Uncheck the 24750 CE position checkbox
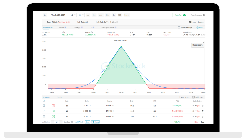246x138 pixels. (44, 106)
